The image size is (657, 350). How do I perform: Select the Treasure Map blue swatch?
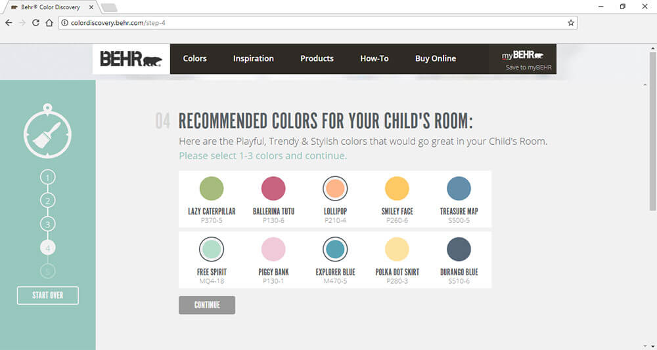459,189
